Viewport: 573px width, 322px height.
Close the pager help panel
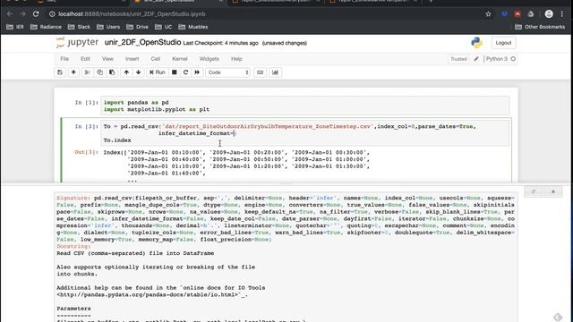[x=553, y=191]
